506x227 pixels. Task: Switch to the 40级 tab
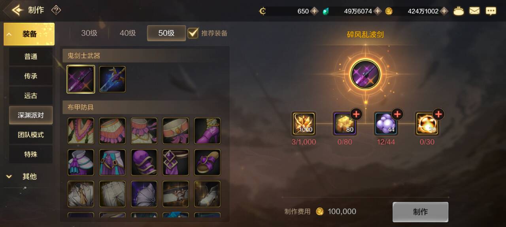(x=128, y=33)
